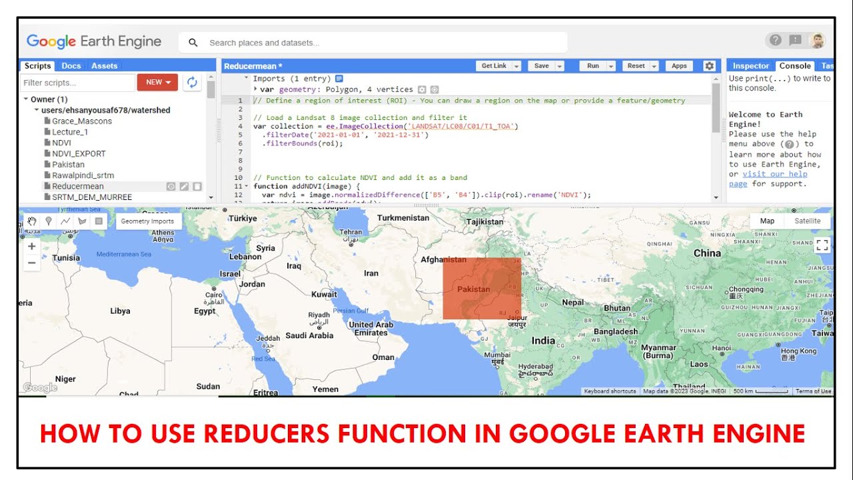
Task: Focus the Filter scripts input
Action: click(x=77, y=83)
